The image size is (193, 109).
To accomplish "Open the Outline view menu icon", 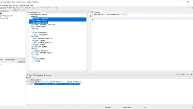I will [x=24, y=62].
